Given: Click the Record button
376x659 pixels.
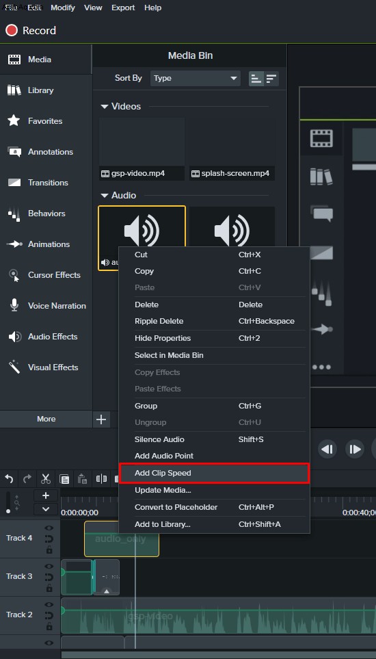Looking at the screenshot, I should point(31,30).
